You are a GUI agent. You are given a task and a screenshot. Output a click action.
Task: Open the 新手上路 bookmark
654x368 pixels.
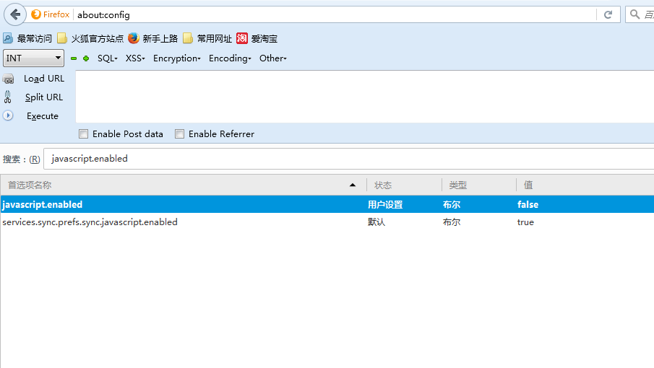153,39
